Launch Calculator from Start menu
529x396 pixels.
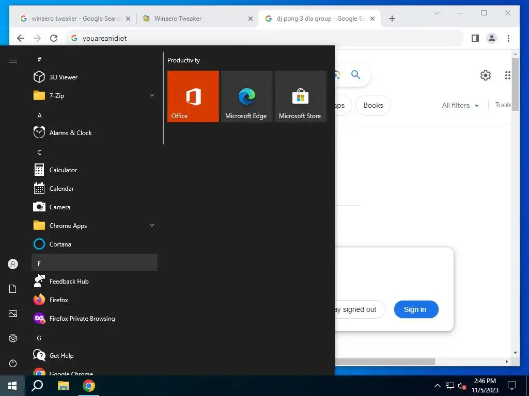tap(95, 170)
